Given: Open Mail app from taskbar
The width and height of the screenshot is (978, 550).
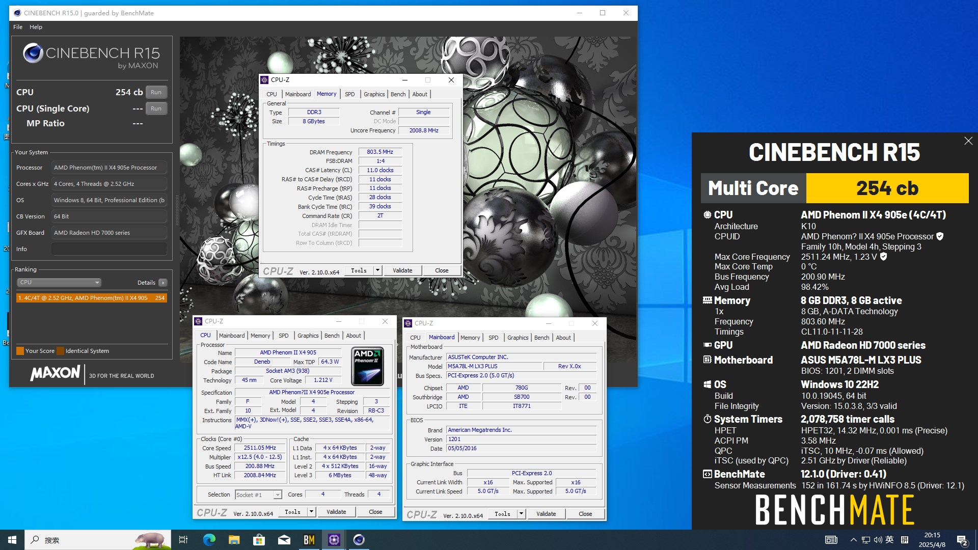Looking at the screenshot, I should click(x=284, y=540).
